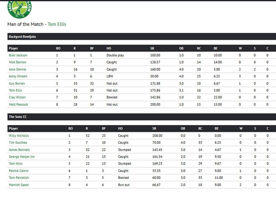Viewport: 276px width, 207px height.
Task: Open Clay Wilson's player profile
Action: click(17, 97)
